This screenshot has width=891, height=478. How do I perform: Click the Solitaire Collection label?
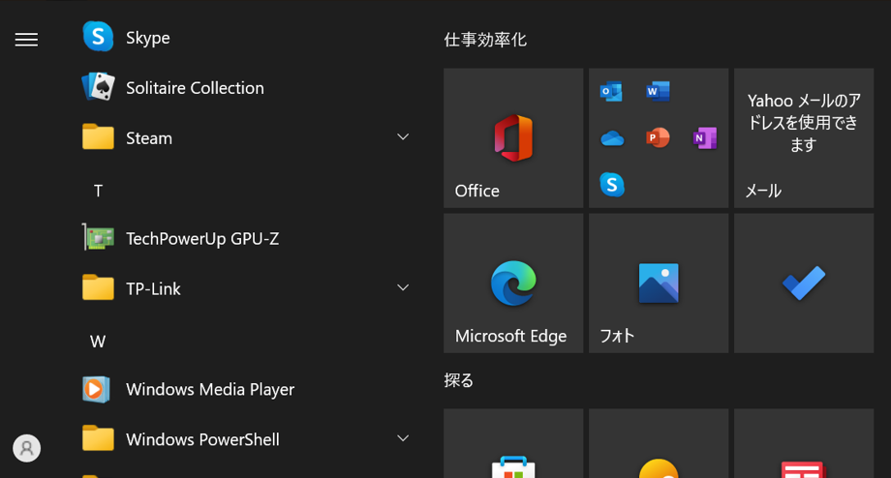pyautogui.click(x=195, y=88)
